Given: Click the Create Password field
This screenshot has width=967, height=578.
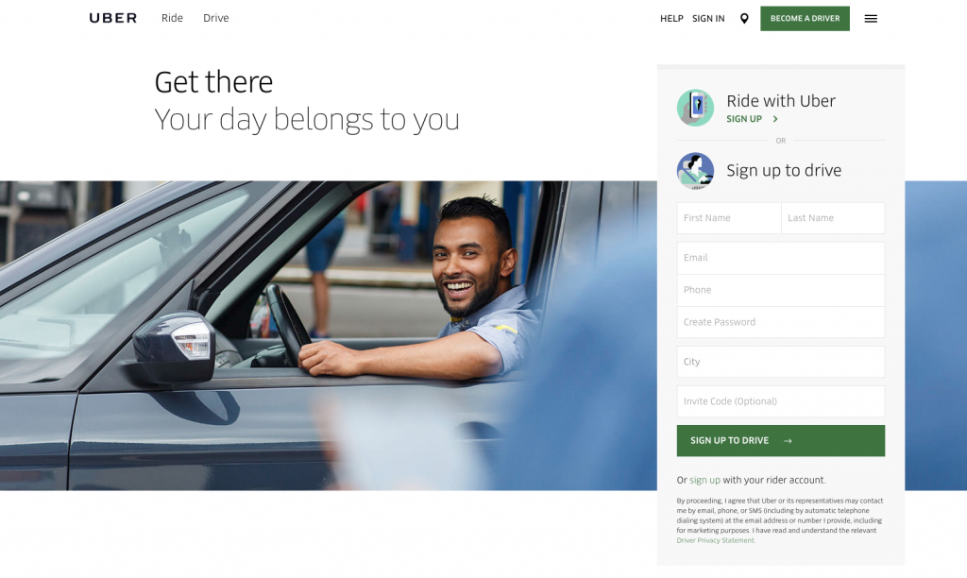Looking at the screenshot, I should [x=781, y=322].
